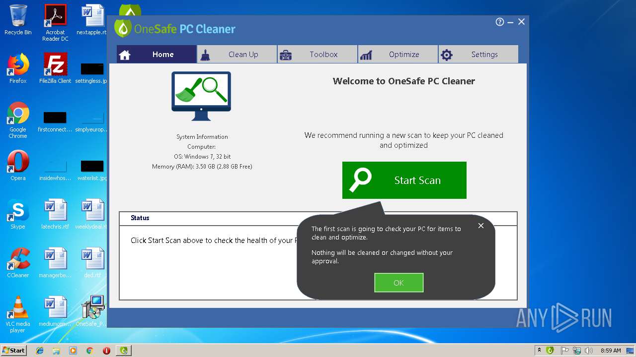Screen dimensions: 636x357
Task: Click the Status panel header
Action: pos(318,218)
